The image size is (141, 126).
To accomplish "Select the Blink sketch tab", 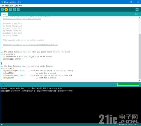I will tap(5, 14).
